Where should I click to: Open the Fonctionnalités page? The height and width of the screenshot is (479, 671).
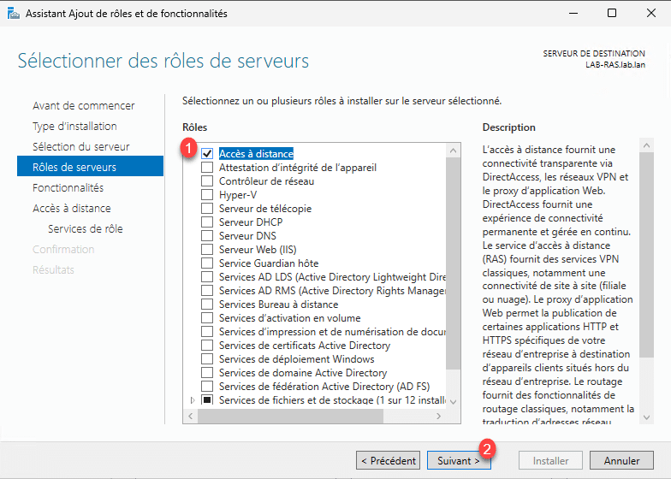[x=68, y=188]
